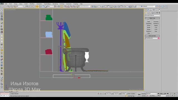Collapse the Name and Color rollout
The image size is (178, 100).
[x=152, y=36]
